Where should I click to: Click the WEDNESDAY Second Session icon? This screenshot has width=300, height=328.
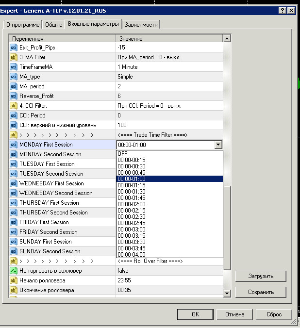click(13, 193)
